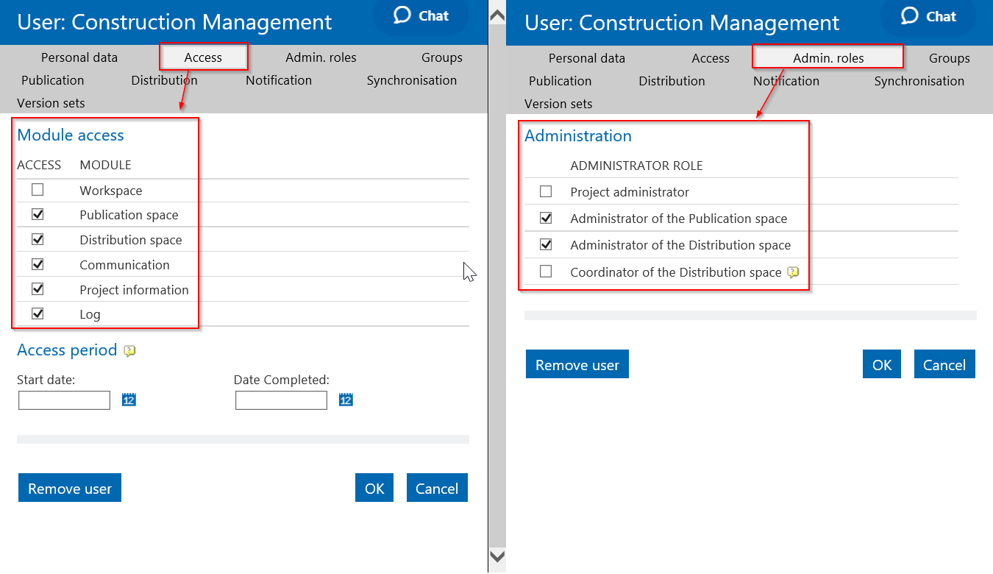Click help icon next to Coordinator of Distribution space
The image size is (993, 574).
pos(793,273)
